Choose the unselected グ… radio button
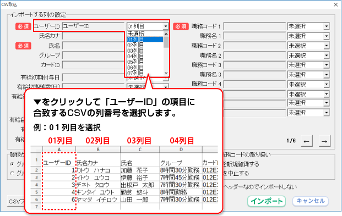 pyautogui.click(x=12, y=173)
